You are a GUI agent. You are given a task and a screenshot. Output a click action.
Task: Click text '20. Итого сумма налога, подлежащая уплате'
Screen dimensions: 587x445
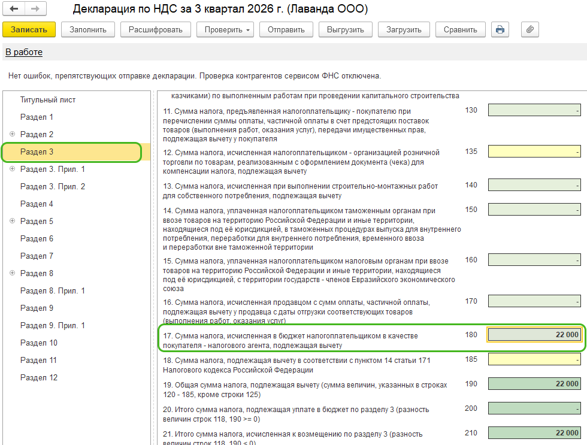(x=240, y=410)
